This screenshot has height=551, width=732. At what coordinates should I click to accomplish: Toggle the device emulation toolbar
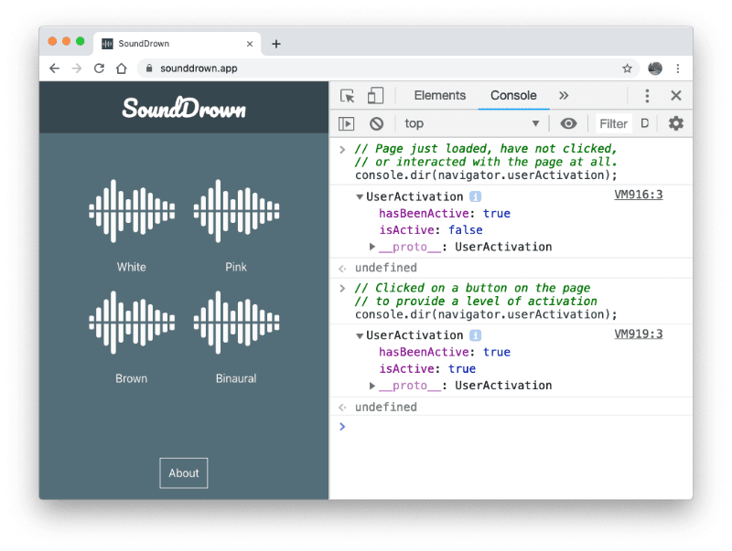(375, 95)
